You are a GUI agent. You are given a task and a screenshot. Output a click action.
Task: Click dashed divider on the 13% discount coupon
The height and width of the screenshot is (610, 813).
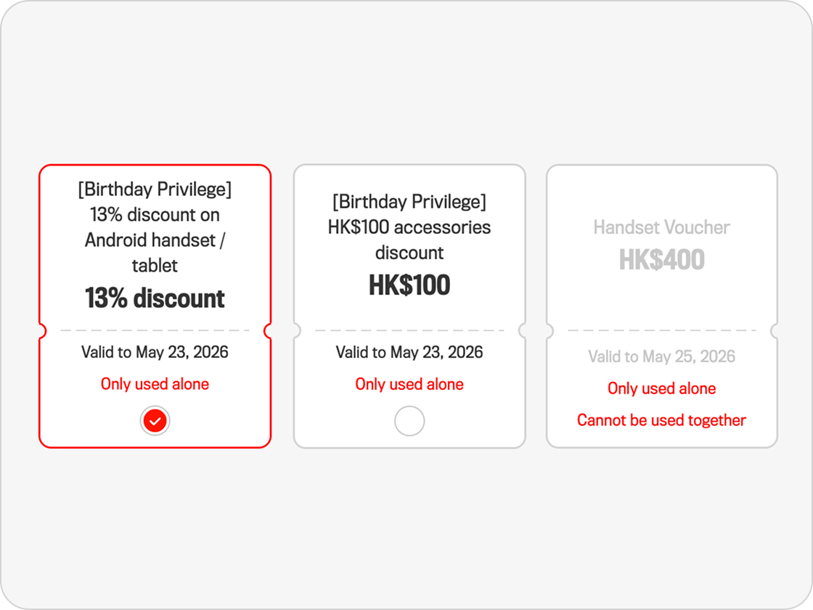click(x=155, y=330)
